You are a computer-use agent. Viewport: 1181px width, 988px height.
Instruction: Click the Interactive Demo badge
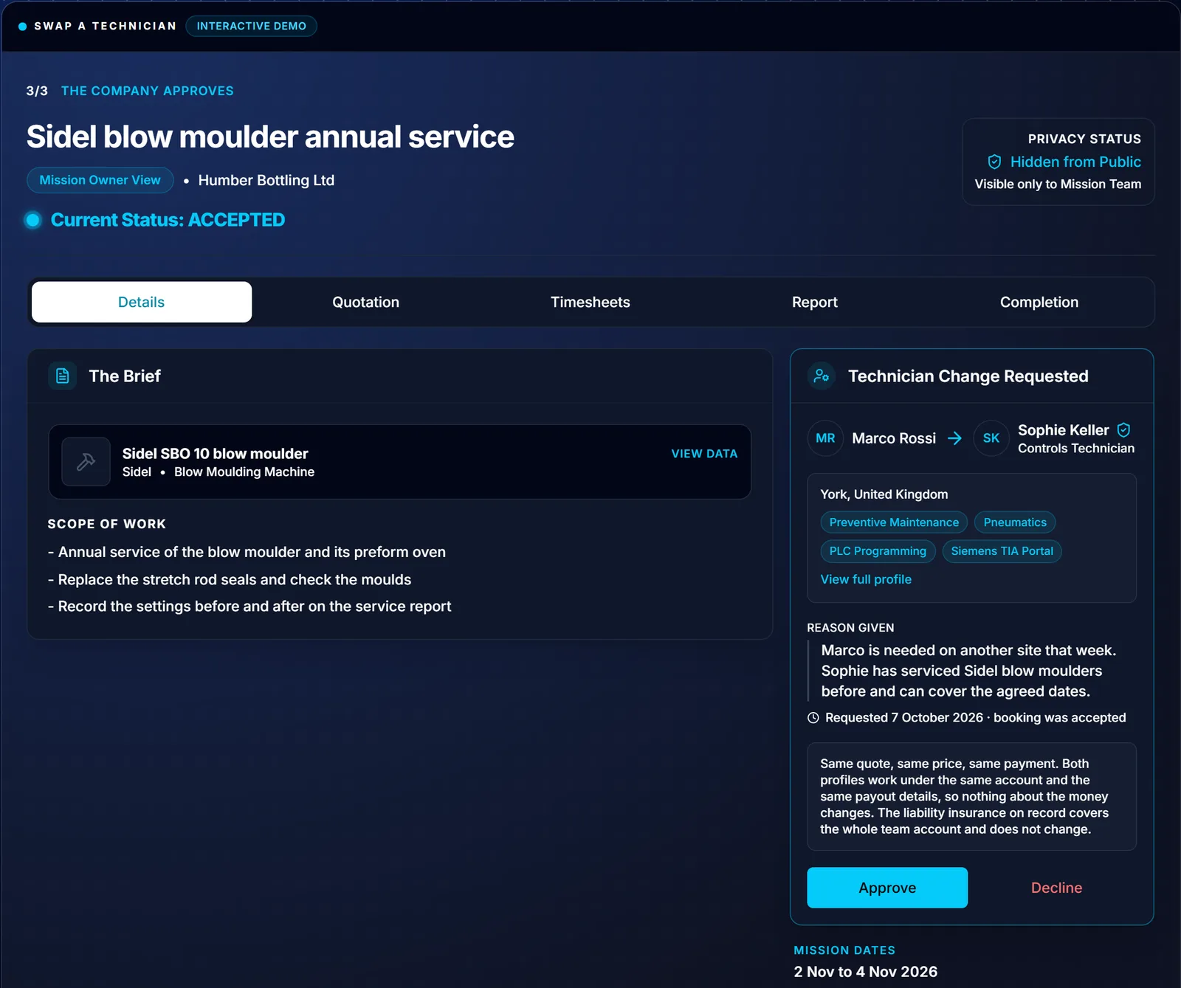tap(251, 26)
